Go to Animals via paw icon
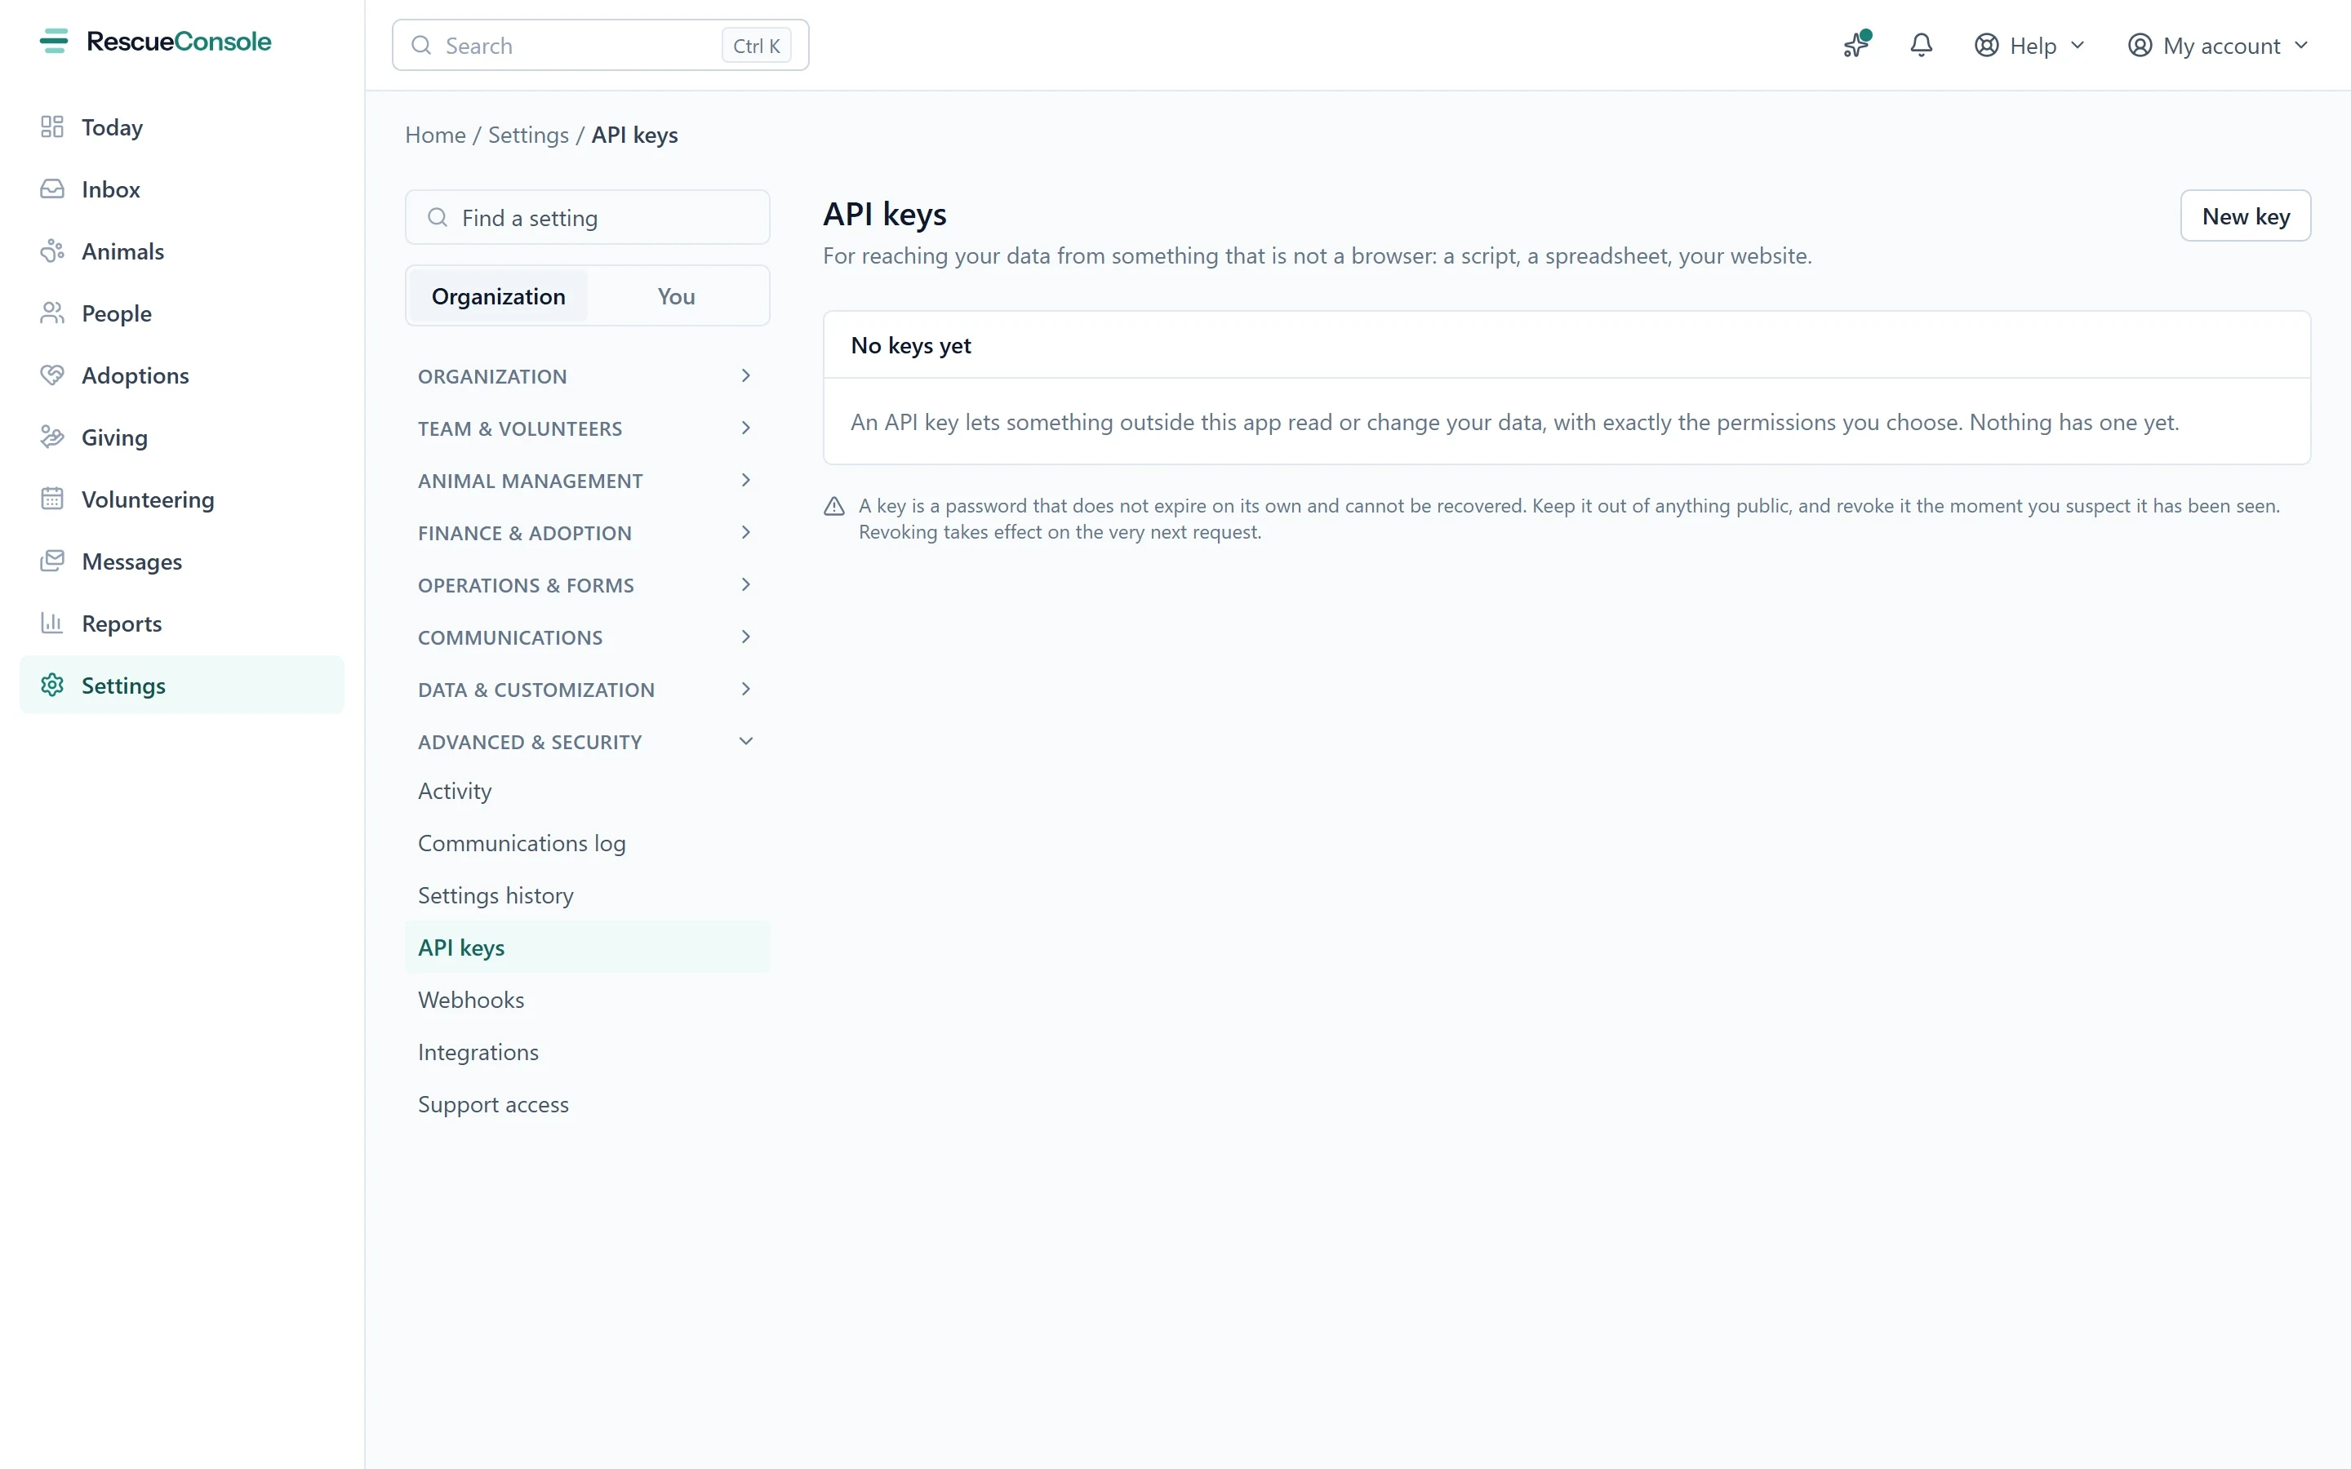 coord(52,251)
